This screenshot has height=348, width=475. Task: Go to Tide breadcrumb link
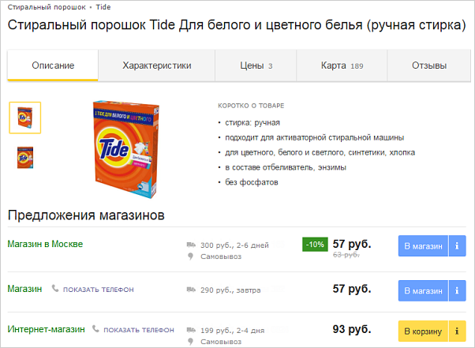pos(103,7)
